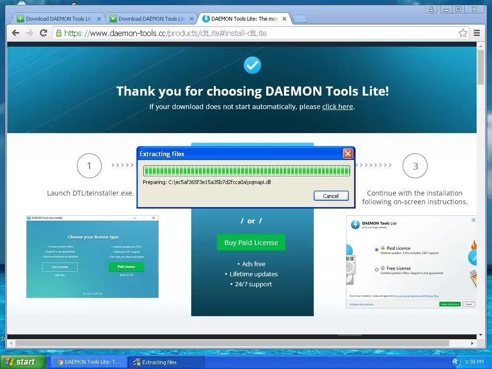Screen dimensions: 492x369
Task: Switch to first Download DAEMON Tools tab
Action: 58,19
